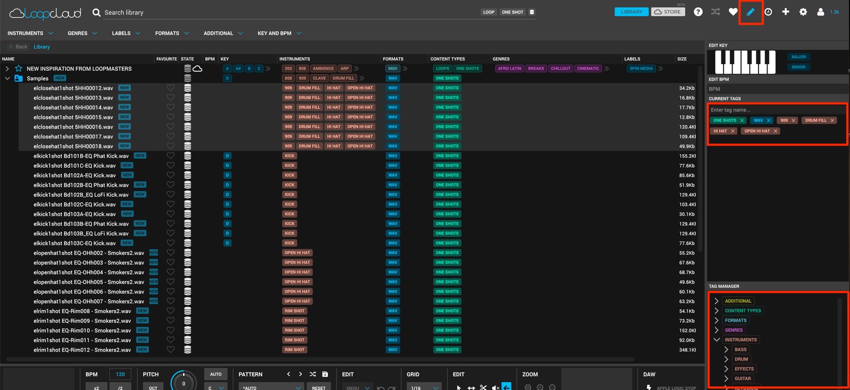Click the star icon of NEW INSPIRATION FROM LOOPMASTERS

click(x=19, y=68)
